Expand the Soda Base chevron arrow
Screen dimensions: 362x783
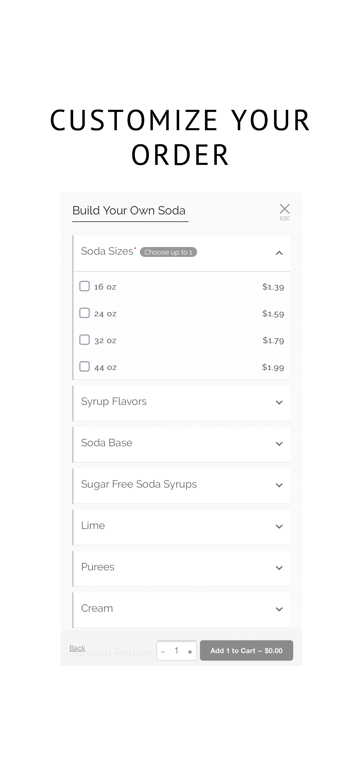pyautogui.click(x=279, y=444)
